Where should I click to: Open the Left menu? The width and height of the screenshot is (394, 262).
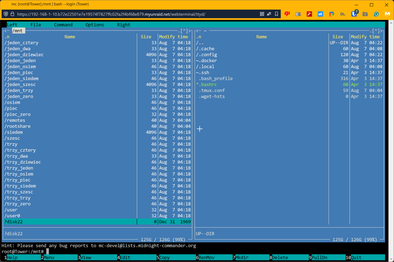coord(12,25)
